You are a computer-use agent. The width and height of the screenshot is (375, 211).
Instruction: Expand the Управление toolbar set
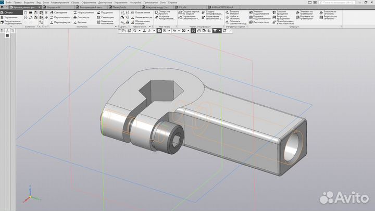[x=9, y=17]
